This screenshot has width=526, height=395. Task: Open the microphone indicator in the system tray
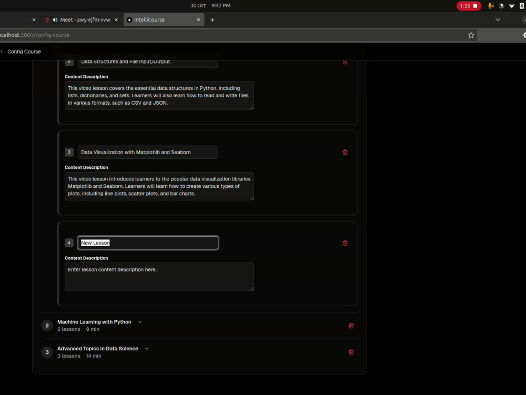pos(491,6)
